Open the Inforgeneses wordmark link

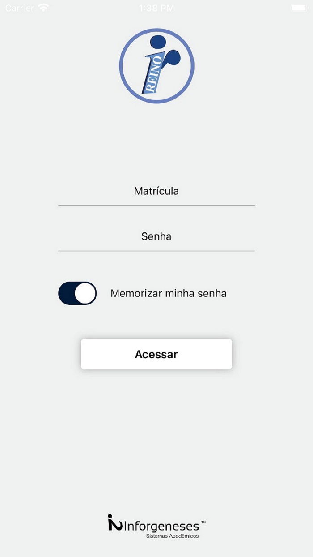pyautogui.click(x=161, y=525)
